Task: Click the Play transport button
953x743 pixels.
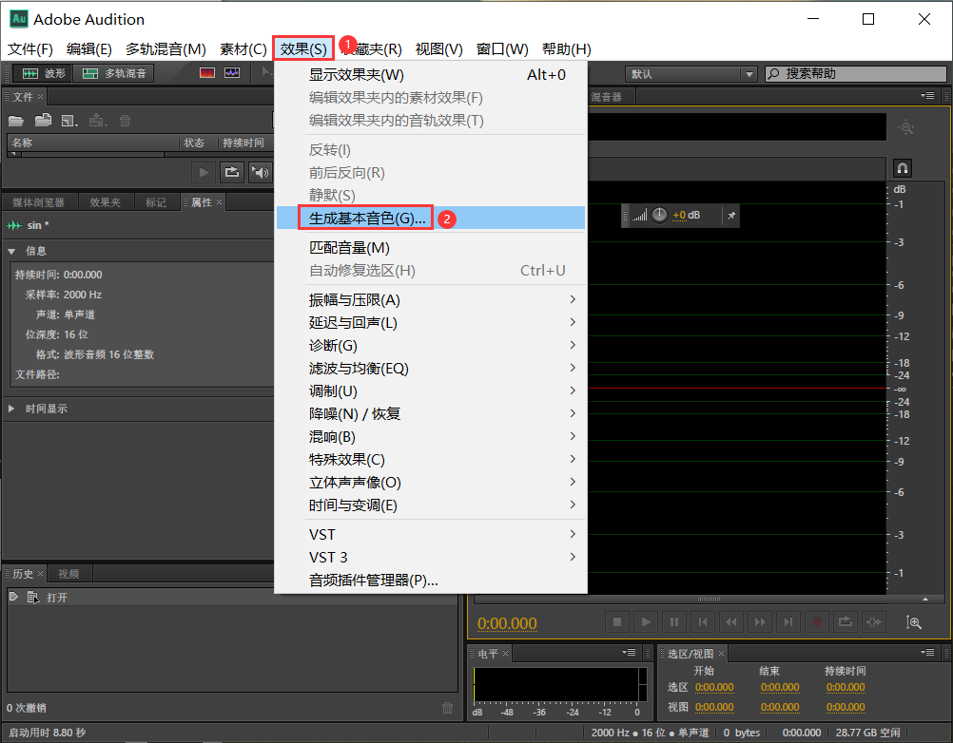Action: click(x=646, y=622)
